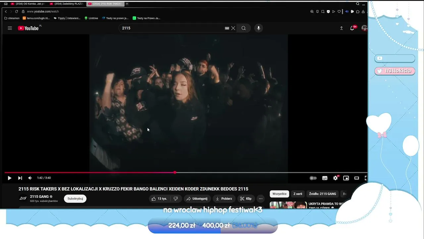Select the Wszystkie filter chip
Image resolution: width=424 pixels, height=239 pixels.
tap(280, 194)
